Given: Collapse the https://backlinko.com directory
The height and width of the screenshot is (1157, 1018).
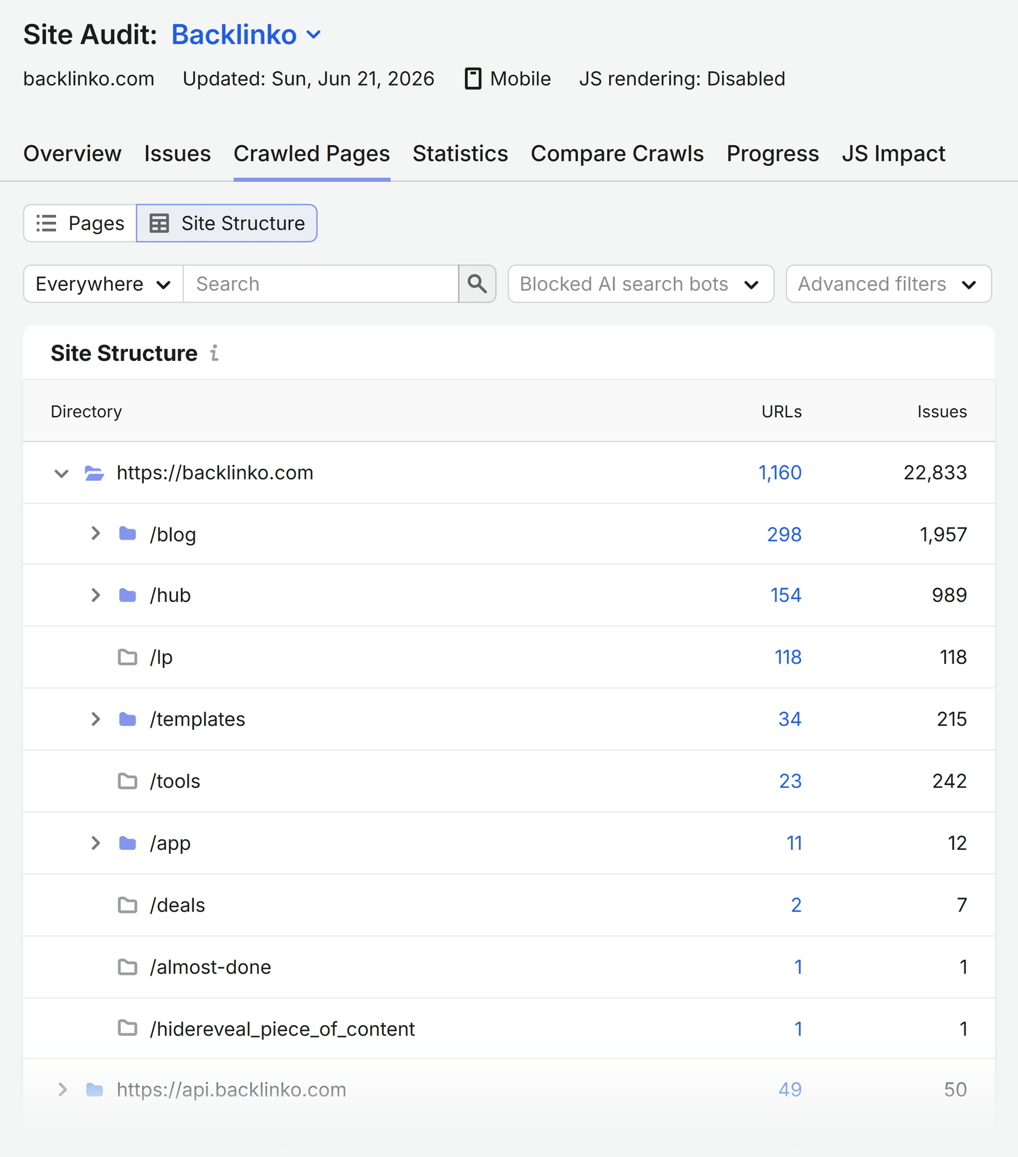Looking at the screenshot, I should 61,473.
